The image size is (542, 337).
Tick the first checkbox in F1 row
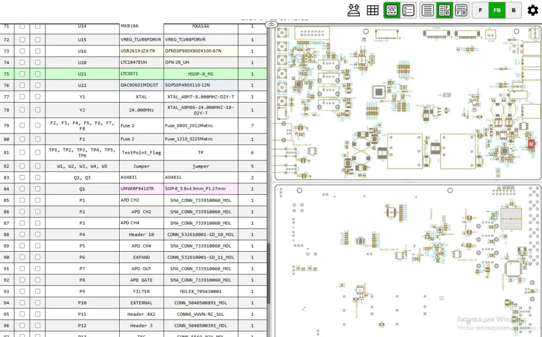point(22,139)
